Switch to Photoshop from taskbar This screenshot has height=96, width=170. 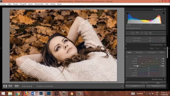click(49, 94)
